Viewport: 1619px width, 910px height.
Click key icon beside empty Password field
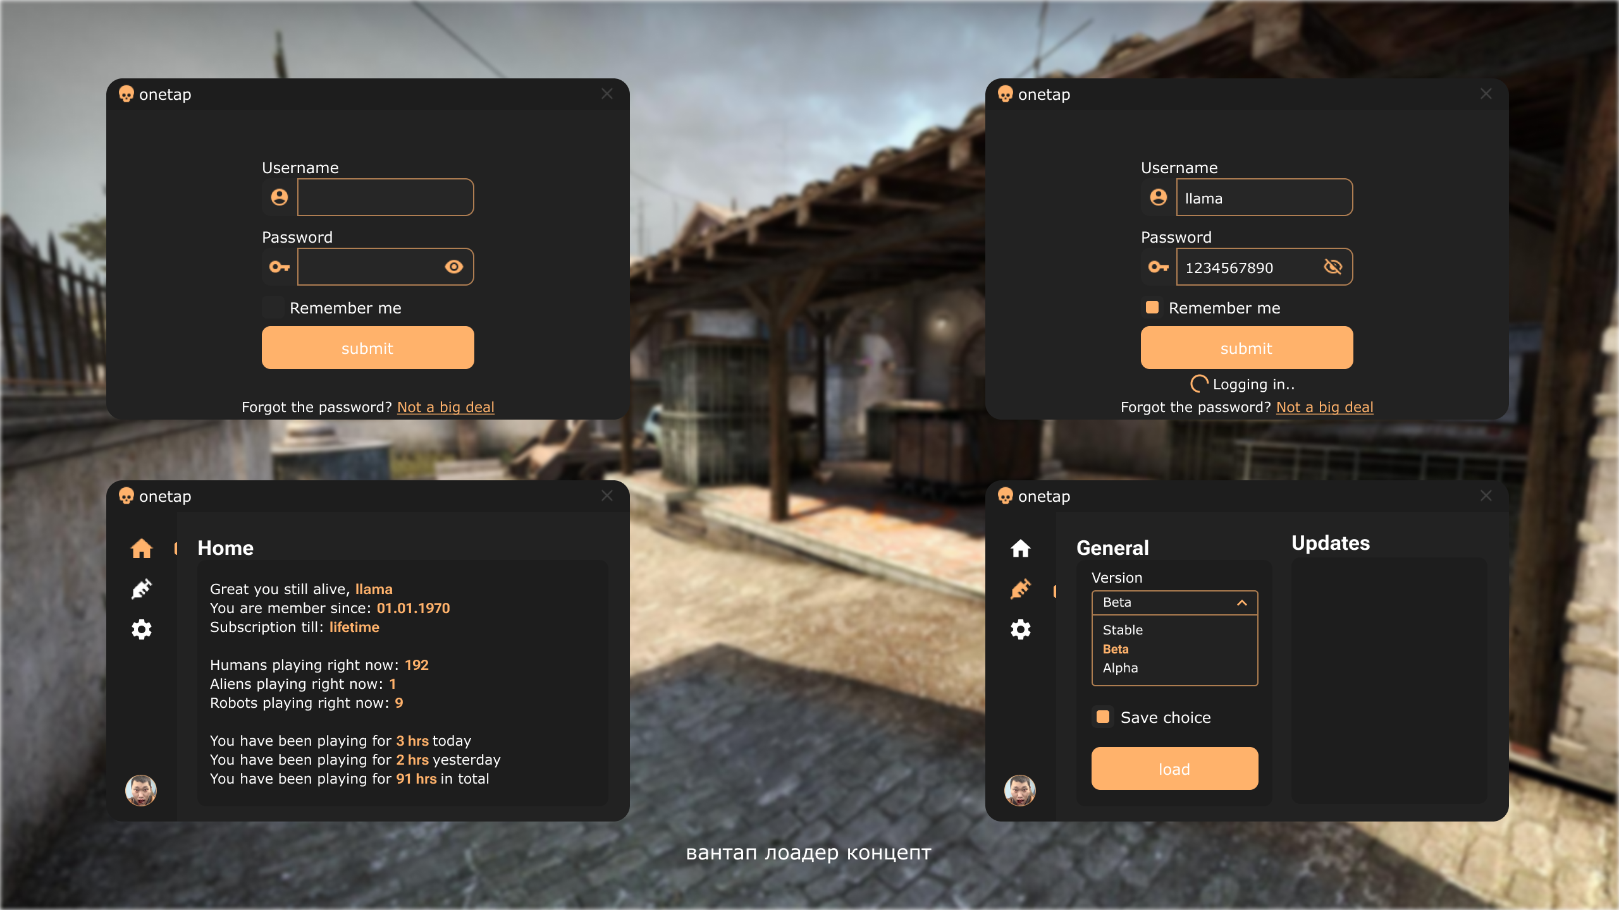pyautogui.click(x=280, y=267)
